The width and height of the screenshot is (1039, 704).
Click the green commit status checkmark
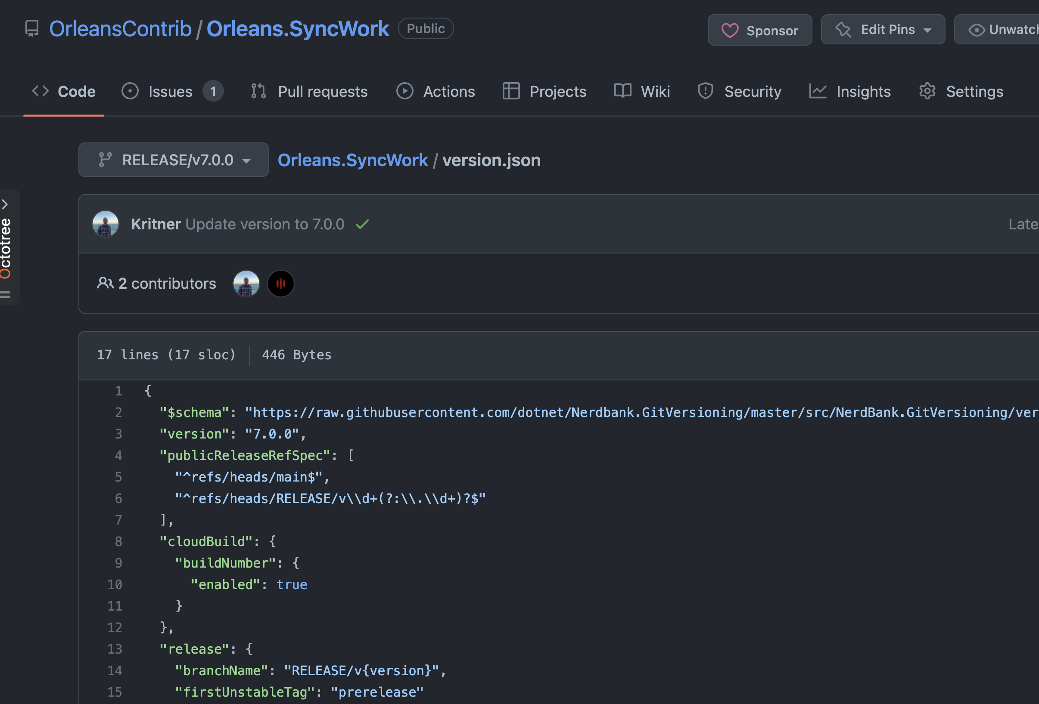(x=362, y=224)
